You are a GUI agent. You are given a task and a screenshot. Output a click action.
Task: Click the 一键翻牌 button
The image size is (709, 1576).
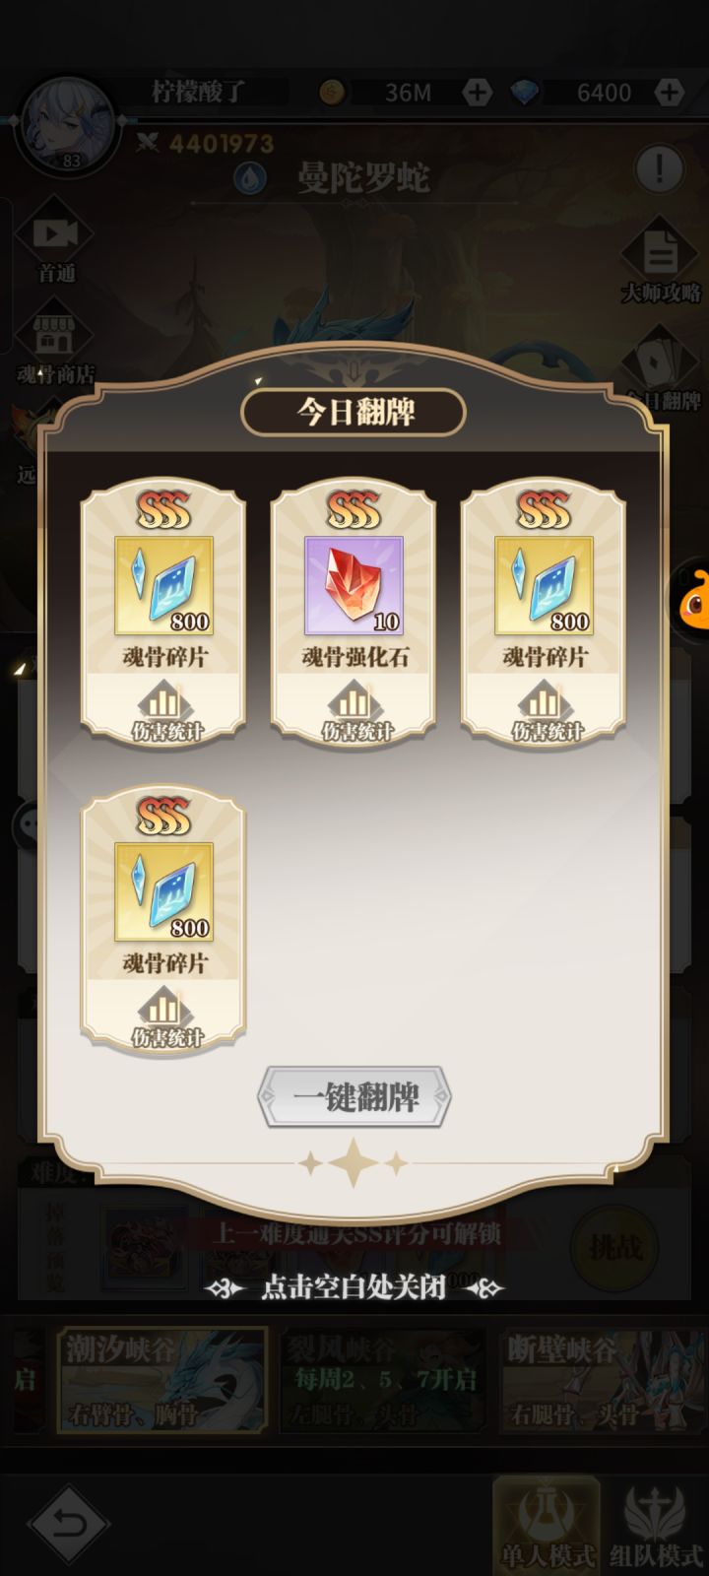[x=354, y=1096]
